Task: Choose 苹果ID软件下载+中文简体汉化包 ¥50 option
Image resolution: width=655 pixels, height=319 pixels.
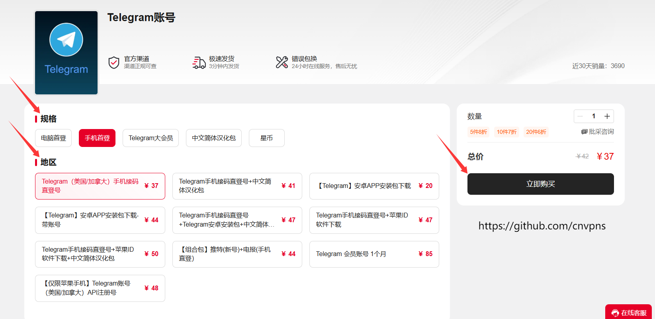Action: click(x=100, y=254)
